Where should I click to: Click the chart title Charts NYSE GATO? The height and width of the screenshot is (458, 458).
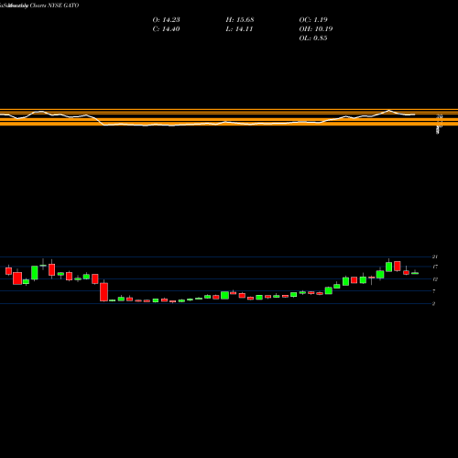pyautogui.click(x=54, y=5)
